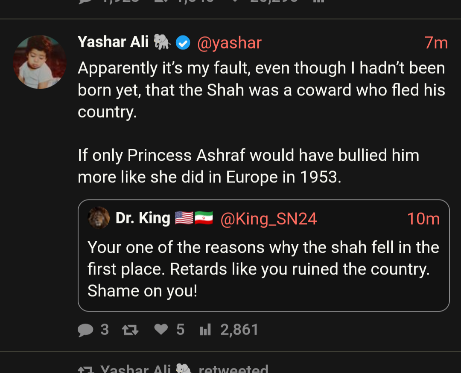
Task: Open the view count analytics icon
Action: coord(205,330)
